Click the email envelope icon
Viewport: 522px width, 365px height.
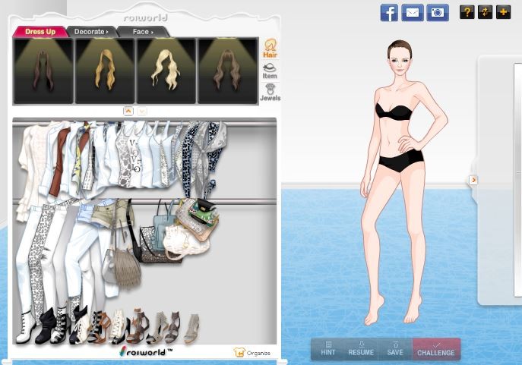(413, 12)
